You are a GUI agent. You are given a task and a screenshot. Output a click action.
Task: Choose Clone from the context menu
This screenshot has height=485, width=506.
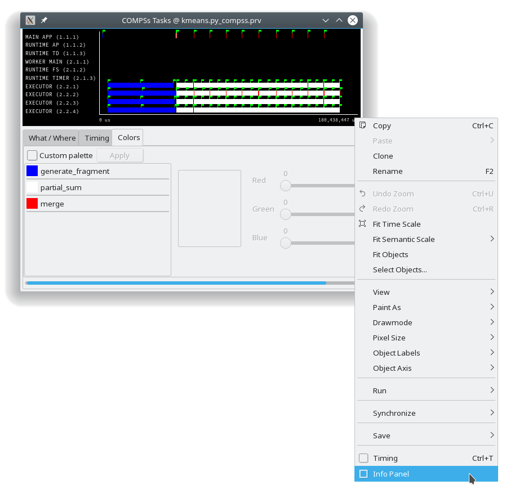427,156
